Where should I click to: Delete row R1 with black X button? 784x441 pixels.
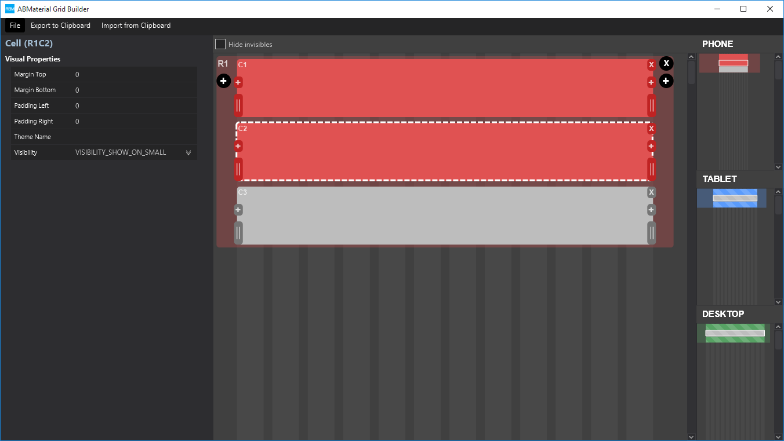(666, 63)
